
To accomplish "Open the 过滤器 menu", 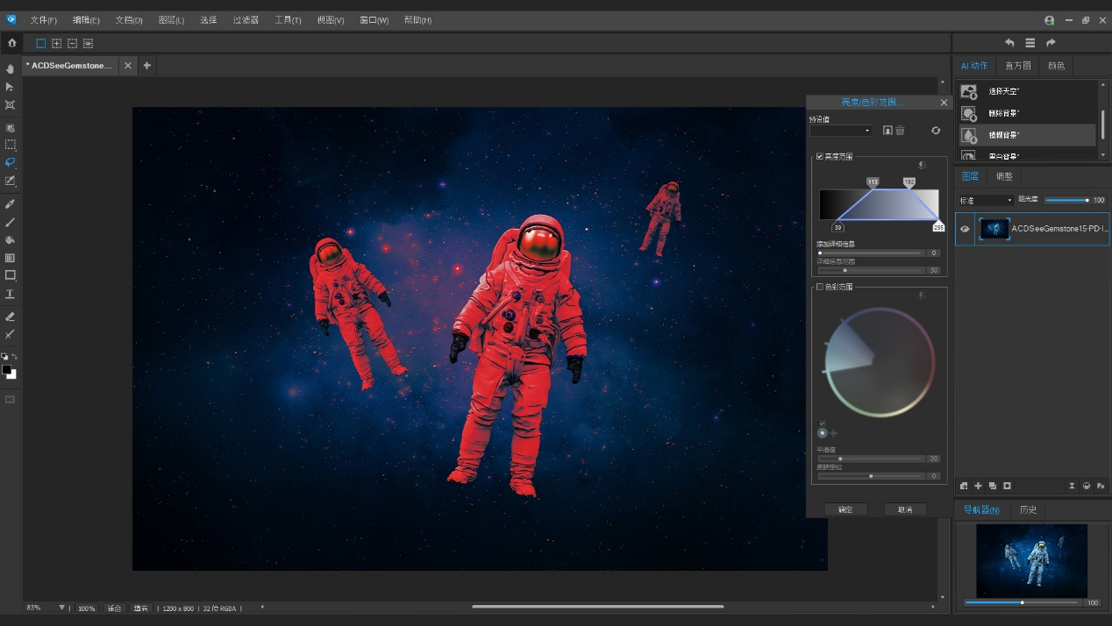I will click(246, 20).
